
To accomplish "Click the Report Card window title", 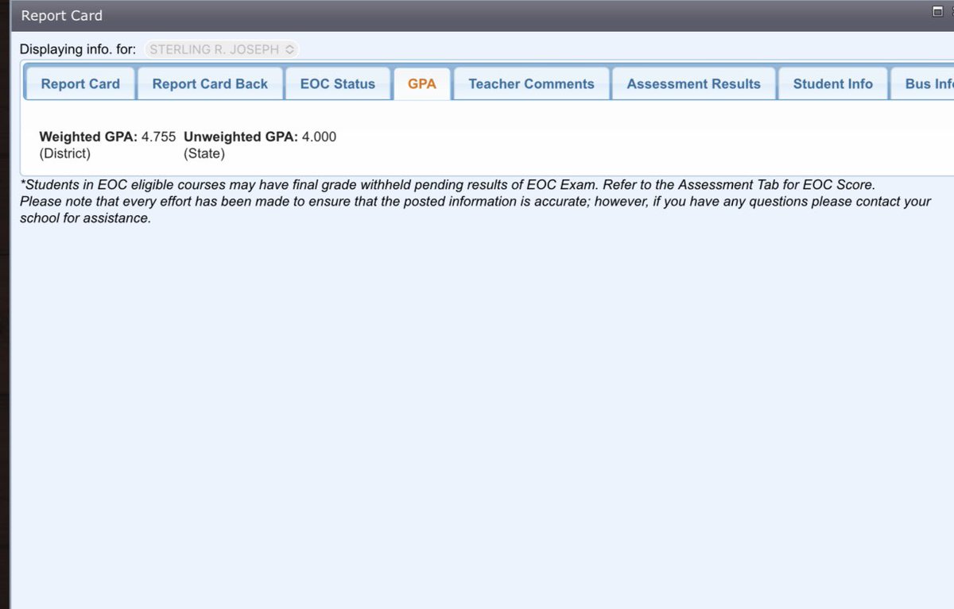I will [x=61, y=15].
